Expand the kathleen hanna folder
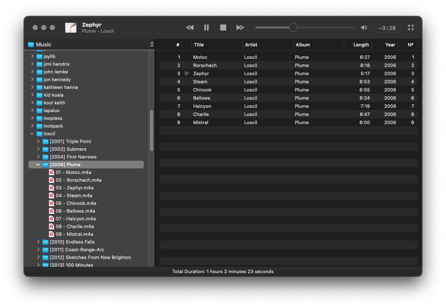The image size is (446, 308). click(33, 87)
